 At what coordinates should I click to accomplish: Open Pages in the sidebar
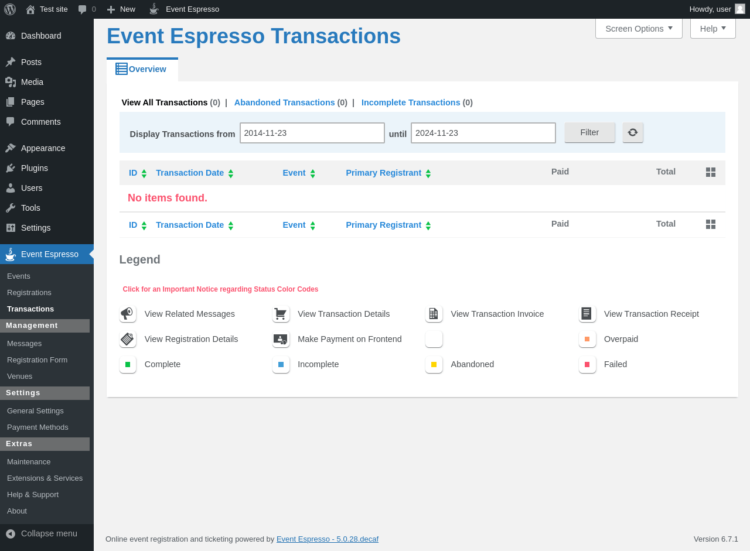coord(47,102)
